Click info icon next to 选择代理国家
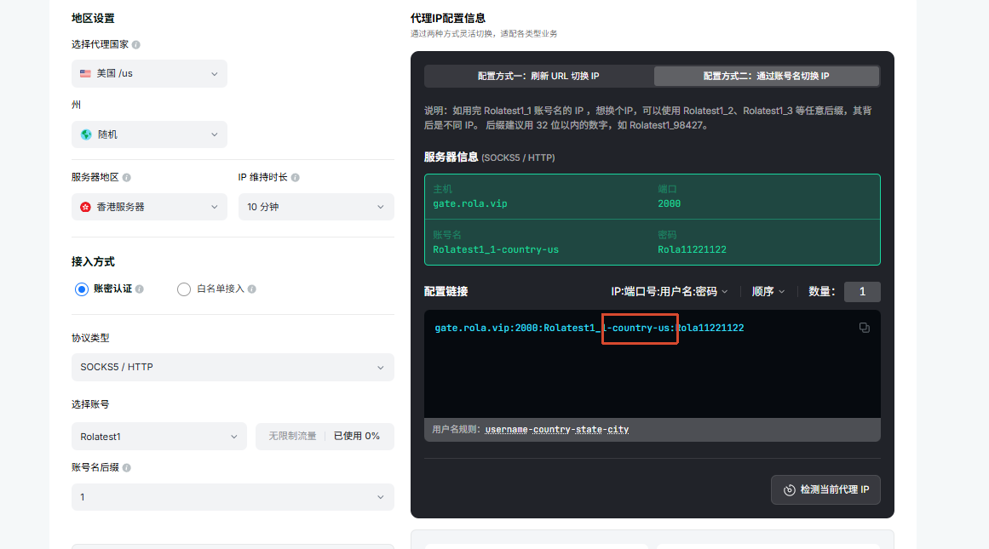This screenshot has height=549, width=989. click(136, 45)
